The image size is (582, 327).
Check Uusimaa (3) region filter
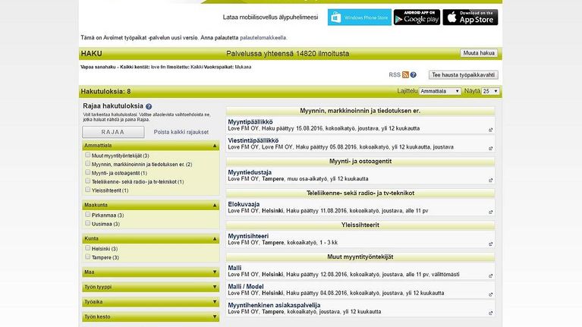[87, 224]
